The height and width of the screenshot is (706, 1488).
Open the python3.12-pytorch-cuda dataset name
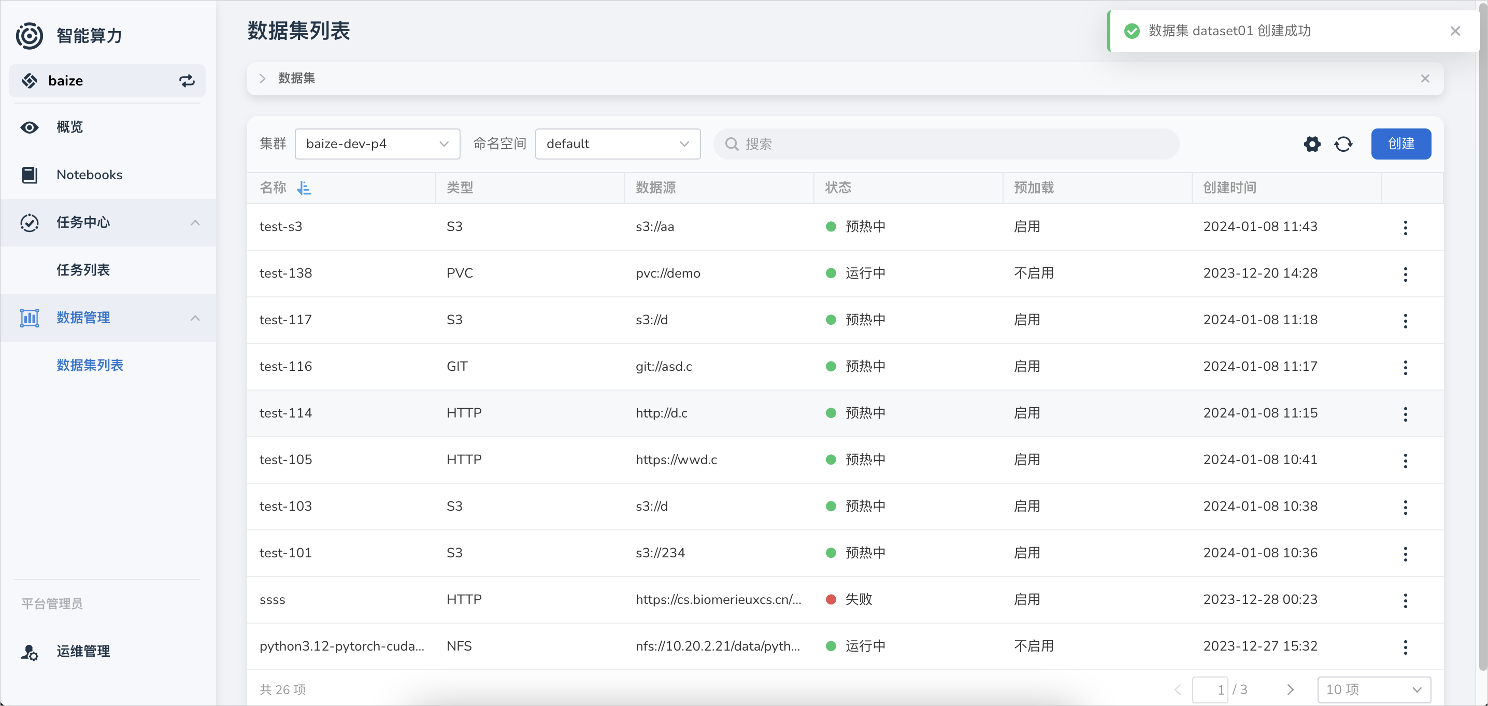coord(342,646)
